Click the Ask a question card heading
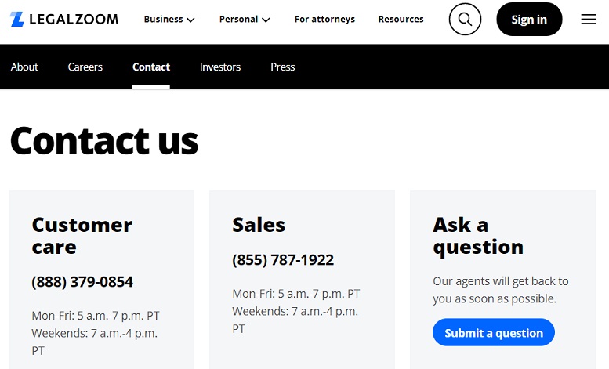This screenshot has height=369, width=609. point(478,236)
